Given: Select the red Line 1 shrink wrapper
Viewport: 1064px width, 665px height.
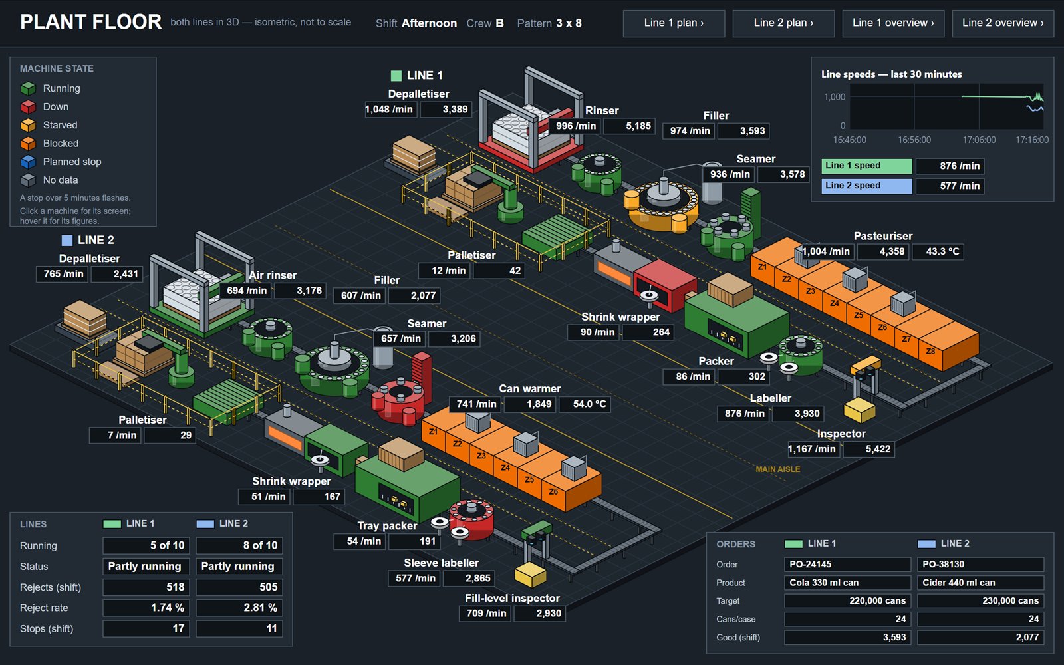Looking at the screenshot, I should [665, 285].
